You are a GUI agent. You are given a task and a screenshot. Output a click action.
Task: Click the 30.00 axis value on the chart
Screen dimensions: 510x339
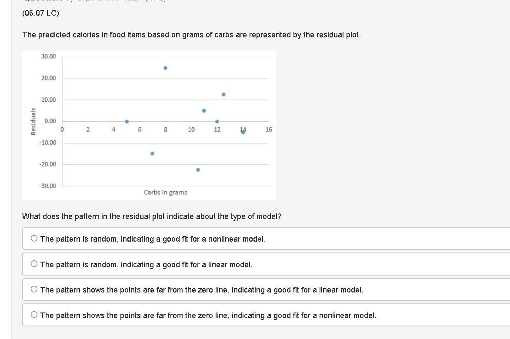(x=49, y=56)
